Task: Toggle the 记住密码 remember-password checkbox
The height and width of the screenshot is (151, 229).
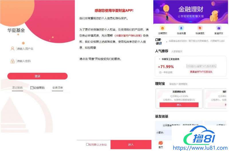Action: [x=32, y=88]
